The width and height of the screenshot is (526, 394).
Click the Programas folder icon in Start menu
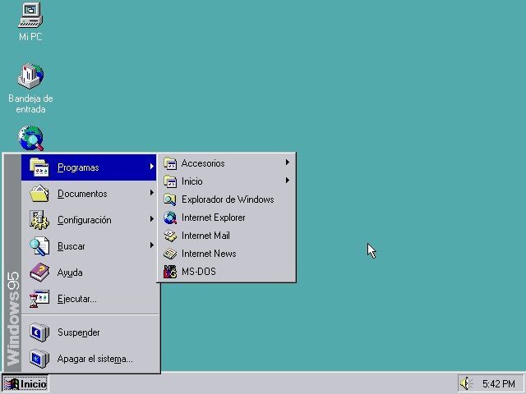point(39,167)
